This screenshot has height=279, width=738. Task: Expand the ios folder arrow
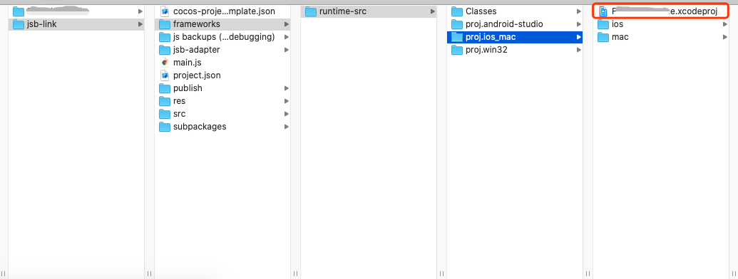pyautogui.click(x=725, y=24)
